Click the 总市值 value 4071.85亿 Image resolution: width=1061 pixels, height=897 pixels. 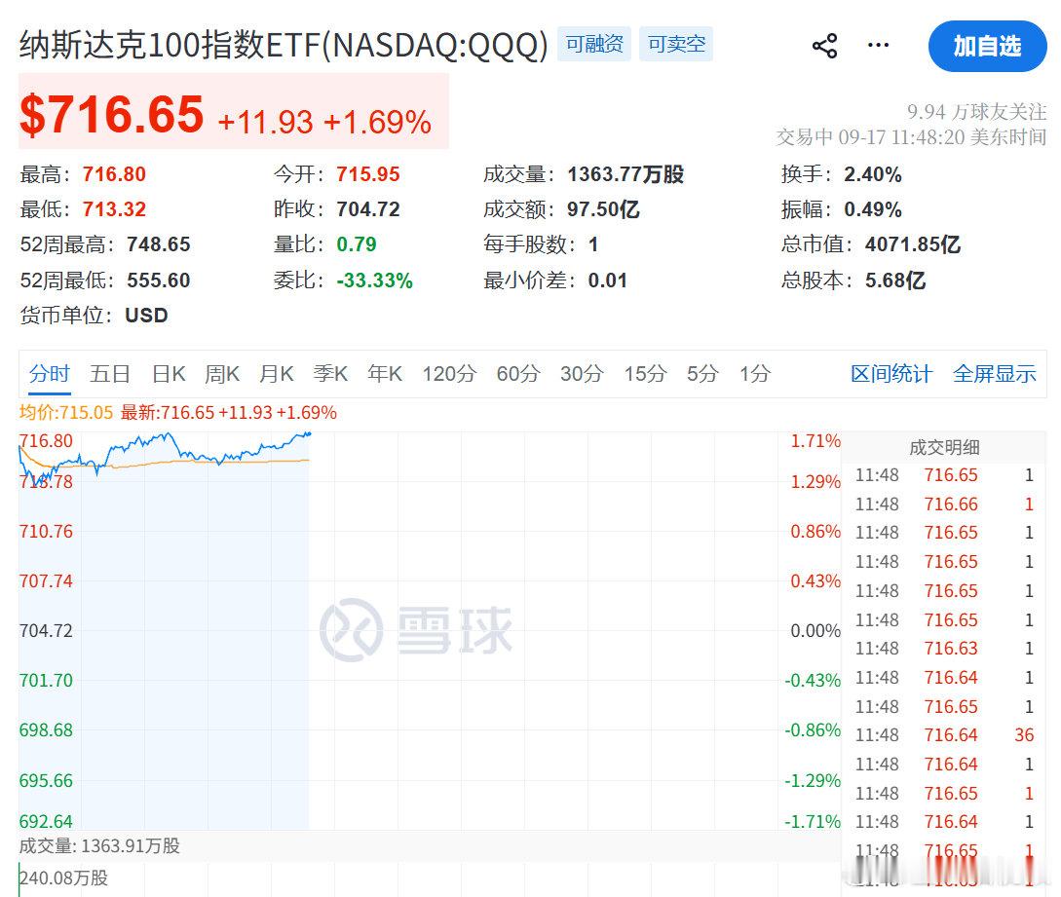(x=913, y=244)
